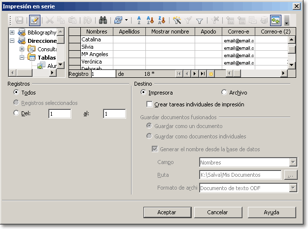Select Impresora as destination
This screenshot has height=229, width=308.
143,92
